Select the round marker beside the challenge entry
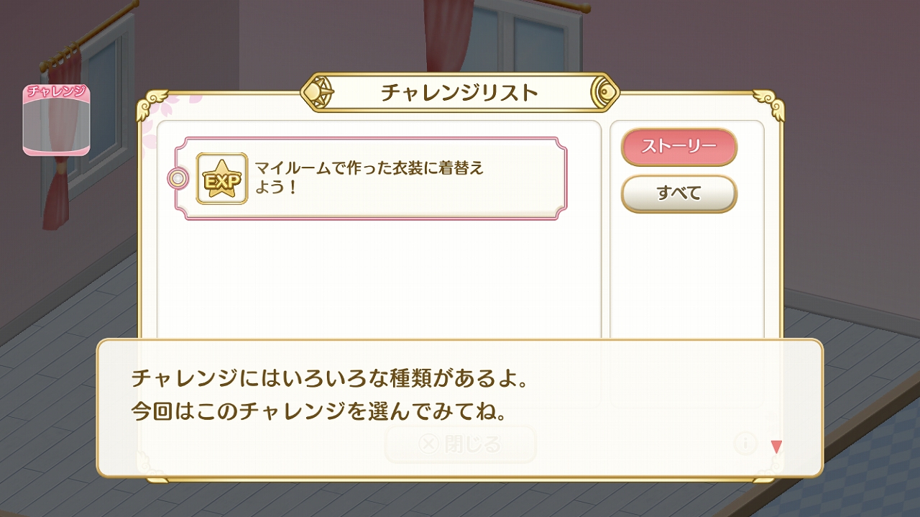Screen dimensions: 920x517 point(178,178)
